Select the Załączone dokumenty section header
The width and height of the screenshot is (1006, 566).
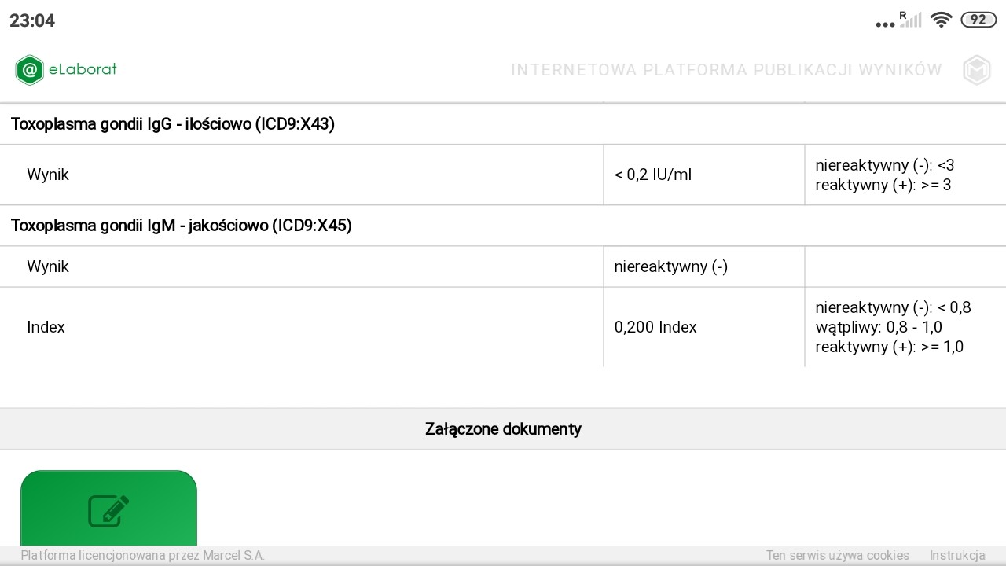tap(503, 429)
